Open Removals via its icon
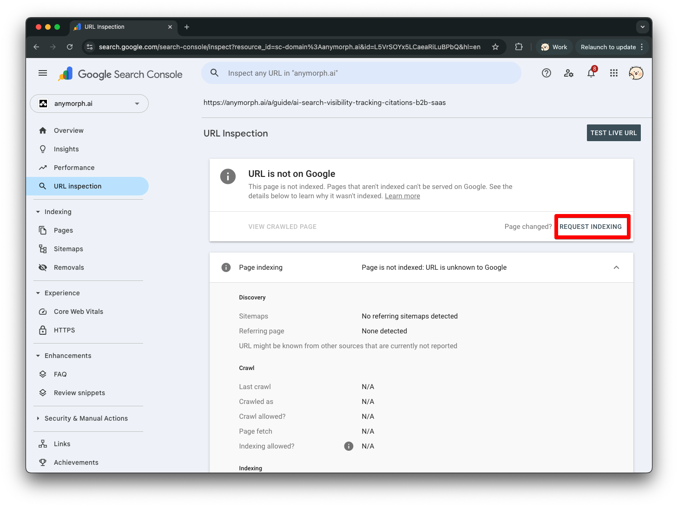The height and width of the screenshot is (507, 678). click(42, 267)
